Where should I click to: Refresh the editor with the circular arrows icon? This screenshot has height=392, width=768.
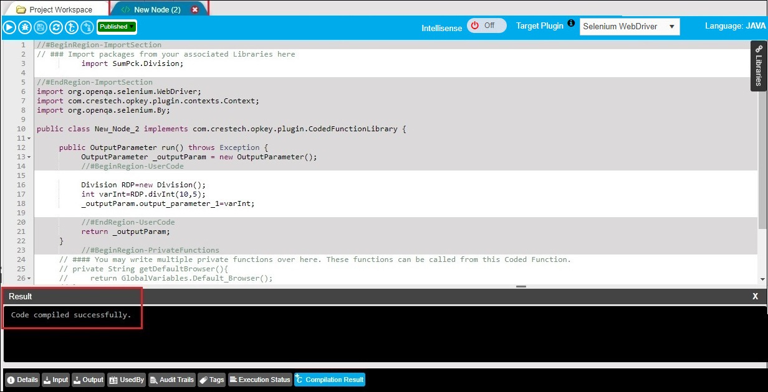point(56,27)
